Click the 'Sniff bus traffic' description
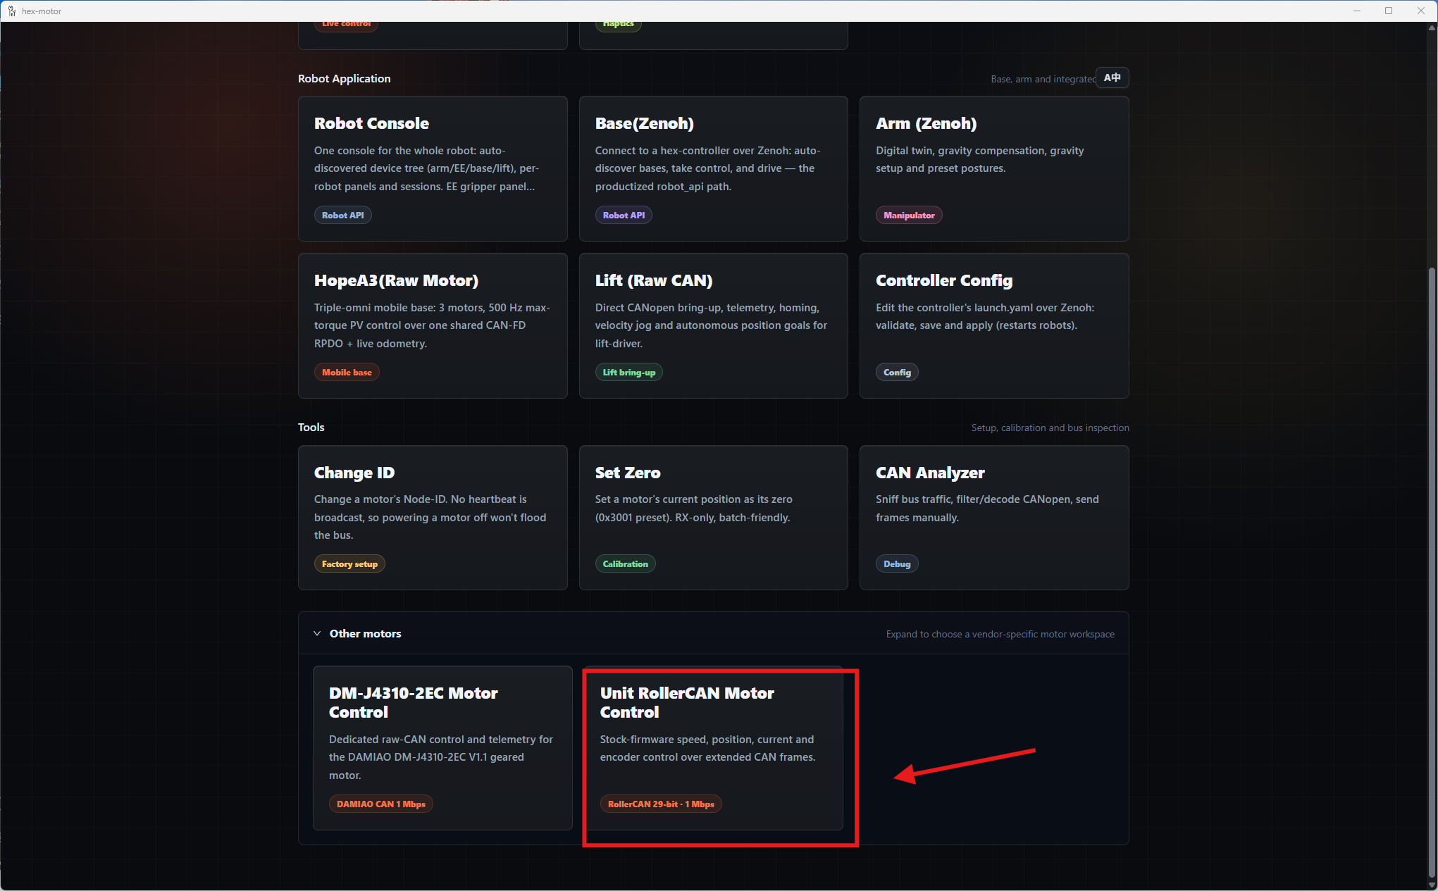1438x891 pixels. coord(987,508)
